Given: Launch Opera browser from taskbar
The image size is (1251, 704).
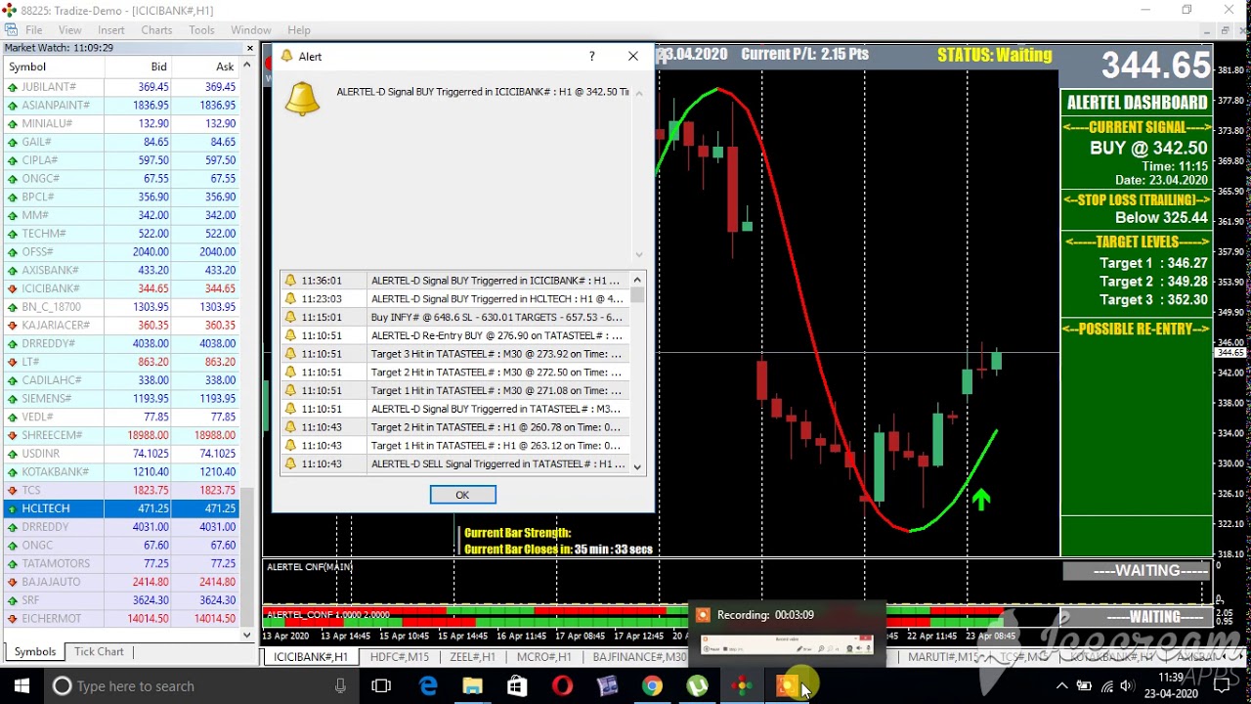Looking at the screenshot, I should (562, 686).
